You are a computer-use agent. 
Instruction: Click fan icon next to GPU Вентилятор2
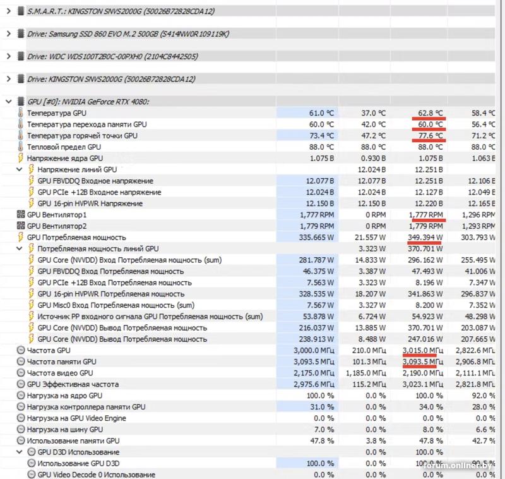[x=21, y=226]
